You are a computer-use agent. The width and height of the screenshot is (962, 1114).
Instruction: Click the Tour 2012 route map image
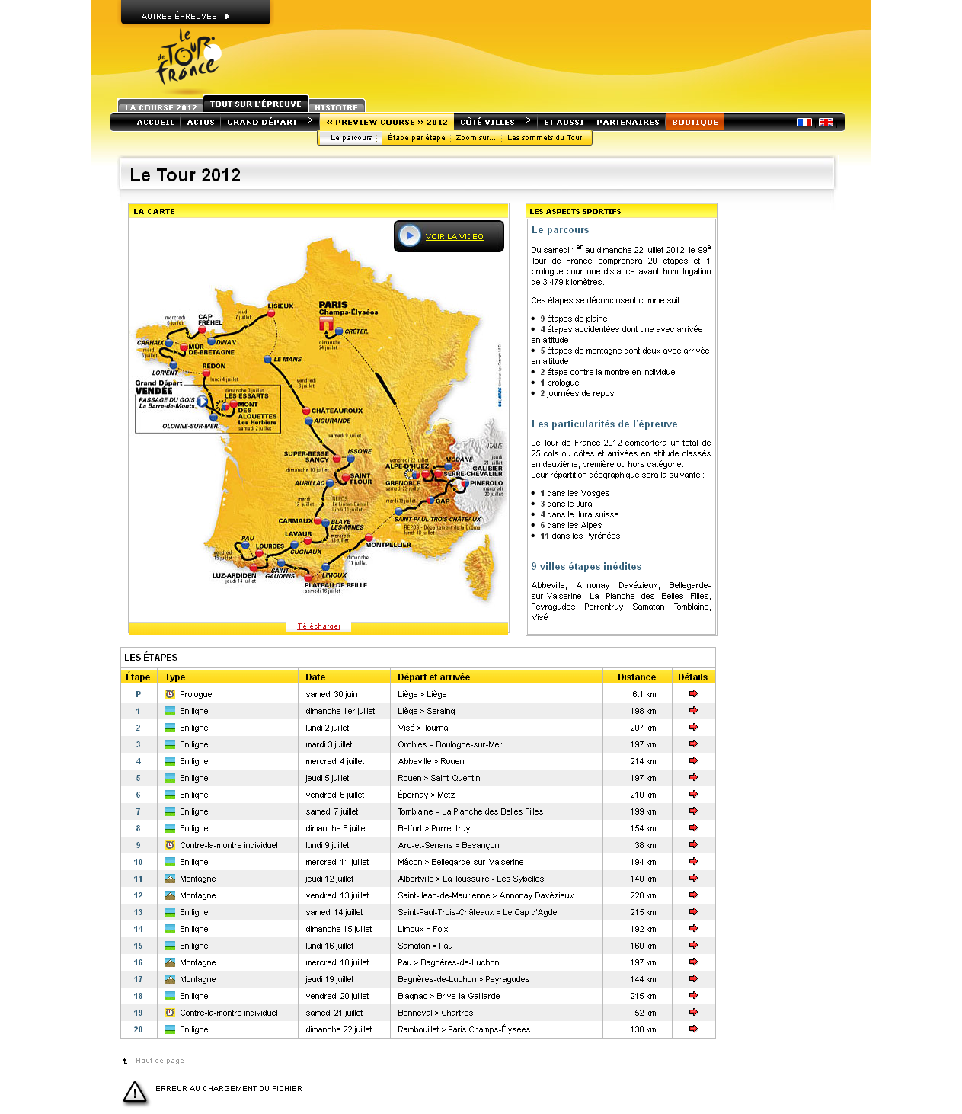point(318,419)
